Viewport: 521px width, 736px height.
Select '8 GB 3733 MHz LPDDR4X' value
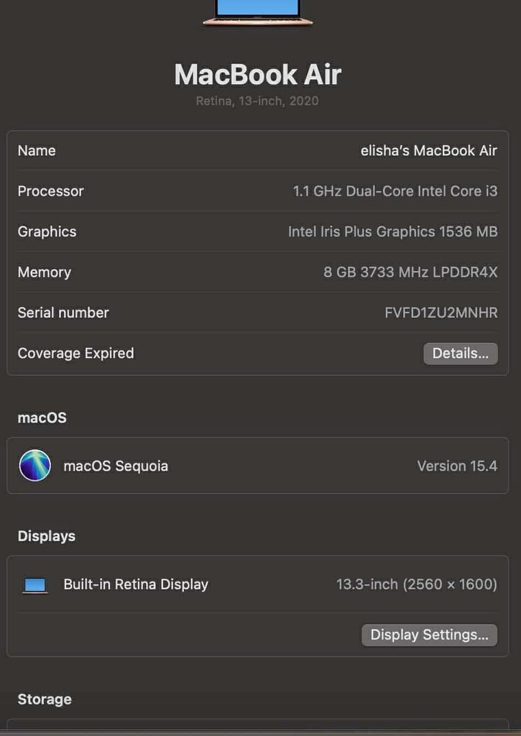coord(411,272)
